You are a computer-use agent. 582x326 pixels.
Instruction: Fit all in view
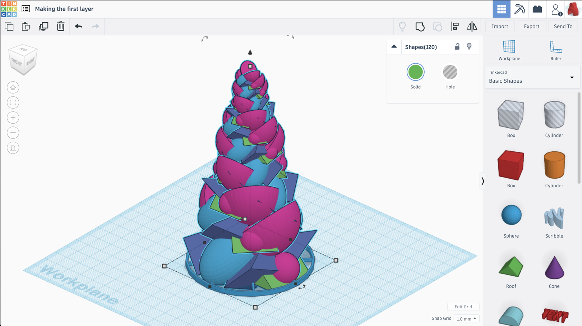13,102
